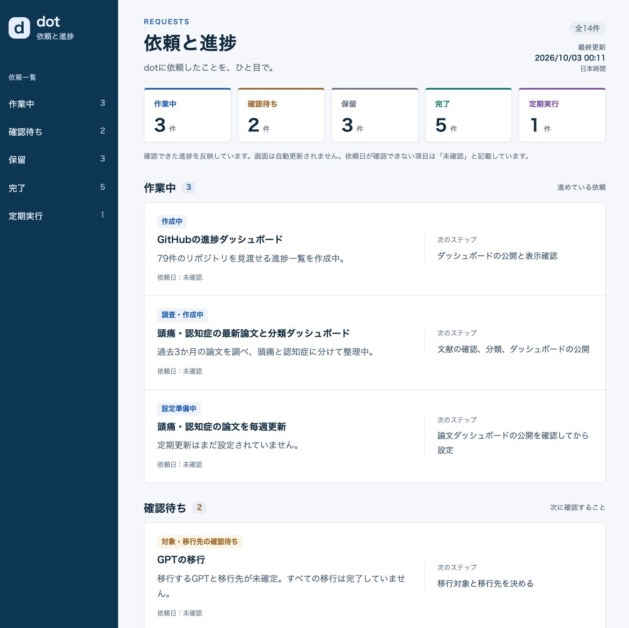Click the last-updated timestamp 2026/10/03 00:11
This screenshot has height=628, width=629.
click(x=570, y=58)
